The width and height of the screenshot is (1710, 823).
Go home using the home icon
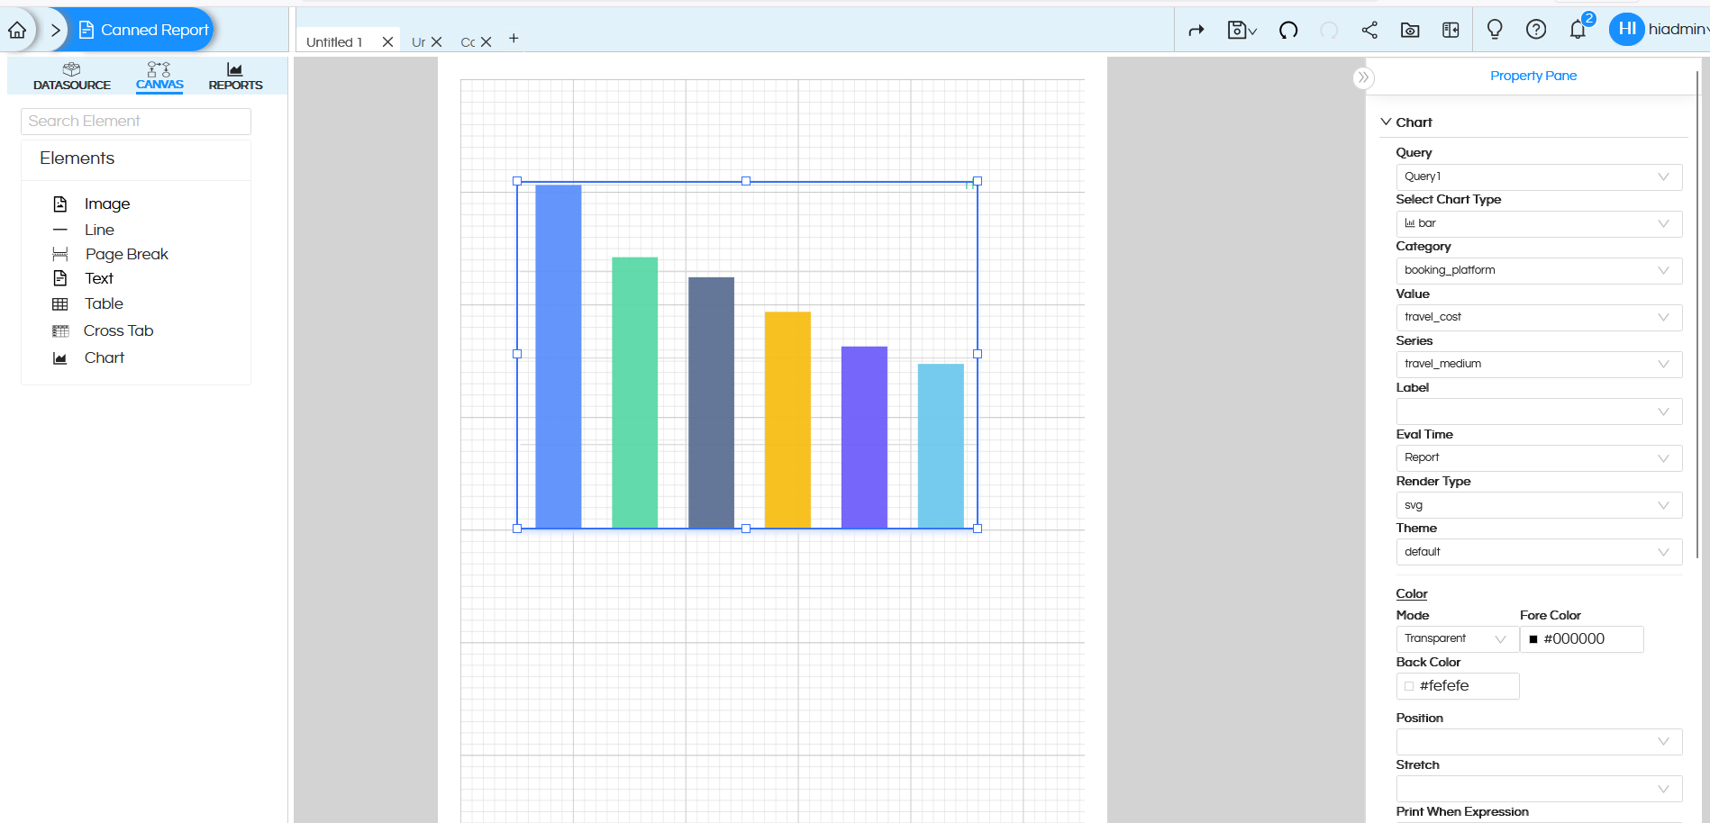(x=17, y=30)
